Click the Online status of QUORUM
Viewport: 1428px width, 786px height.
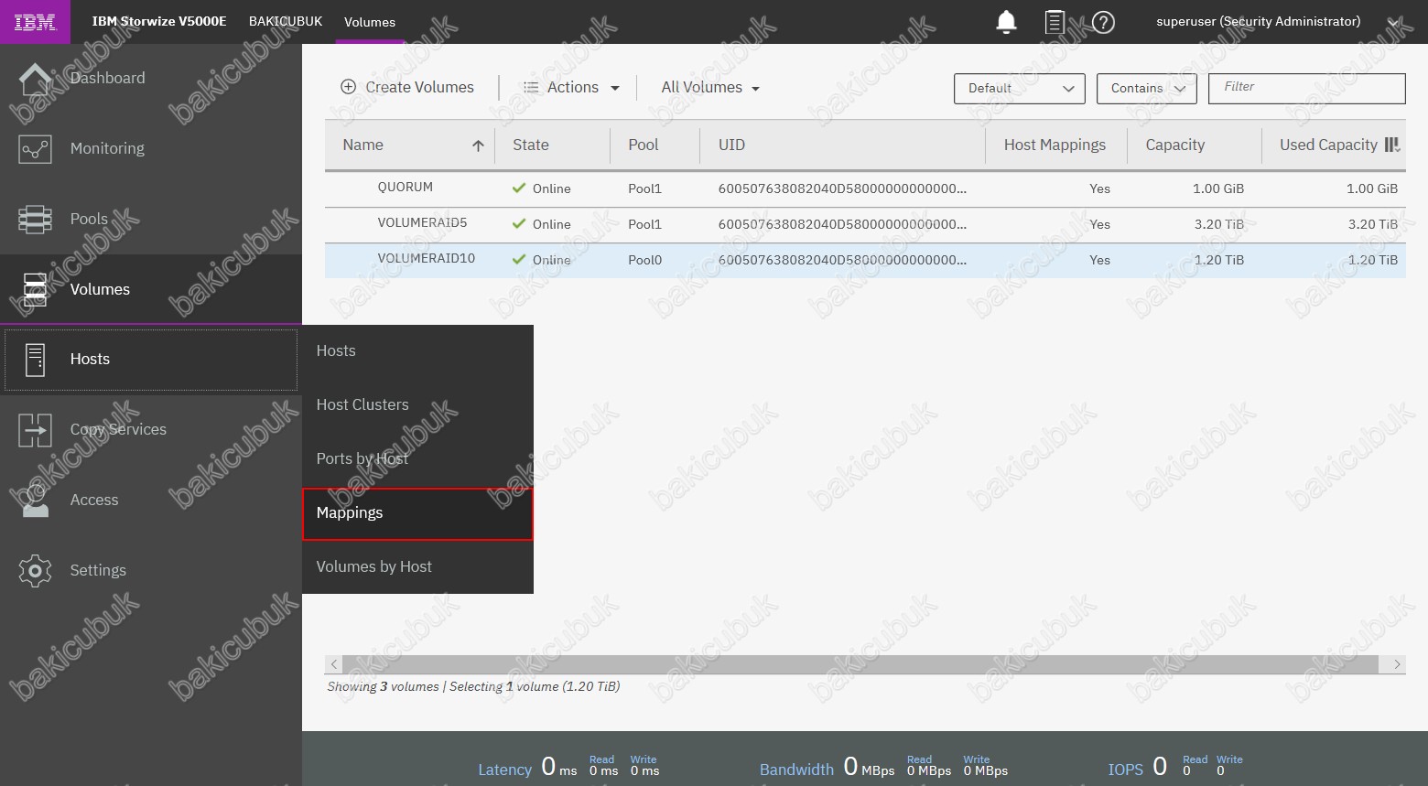click(541, 188)
